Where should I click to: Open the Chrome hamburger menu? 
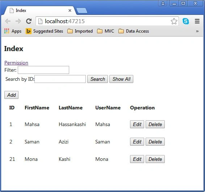[197, 21]
